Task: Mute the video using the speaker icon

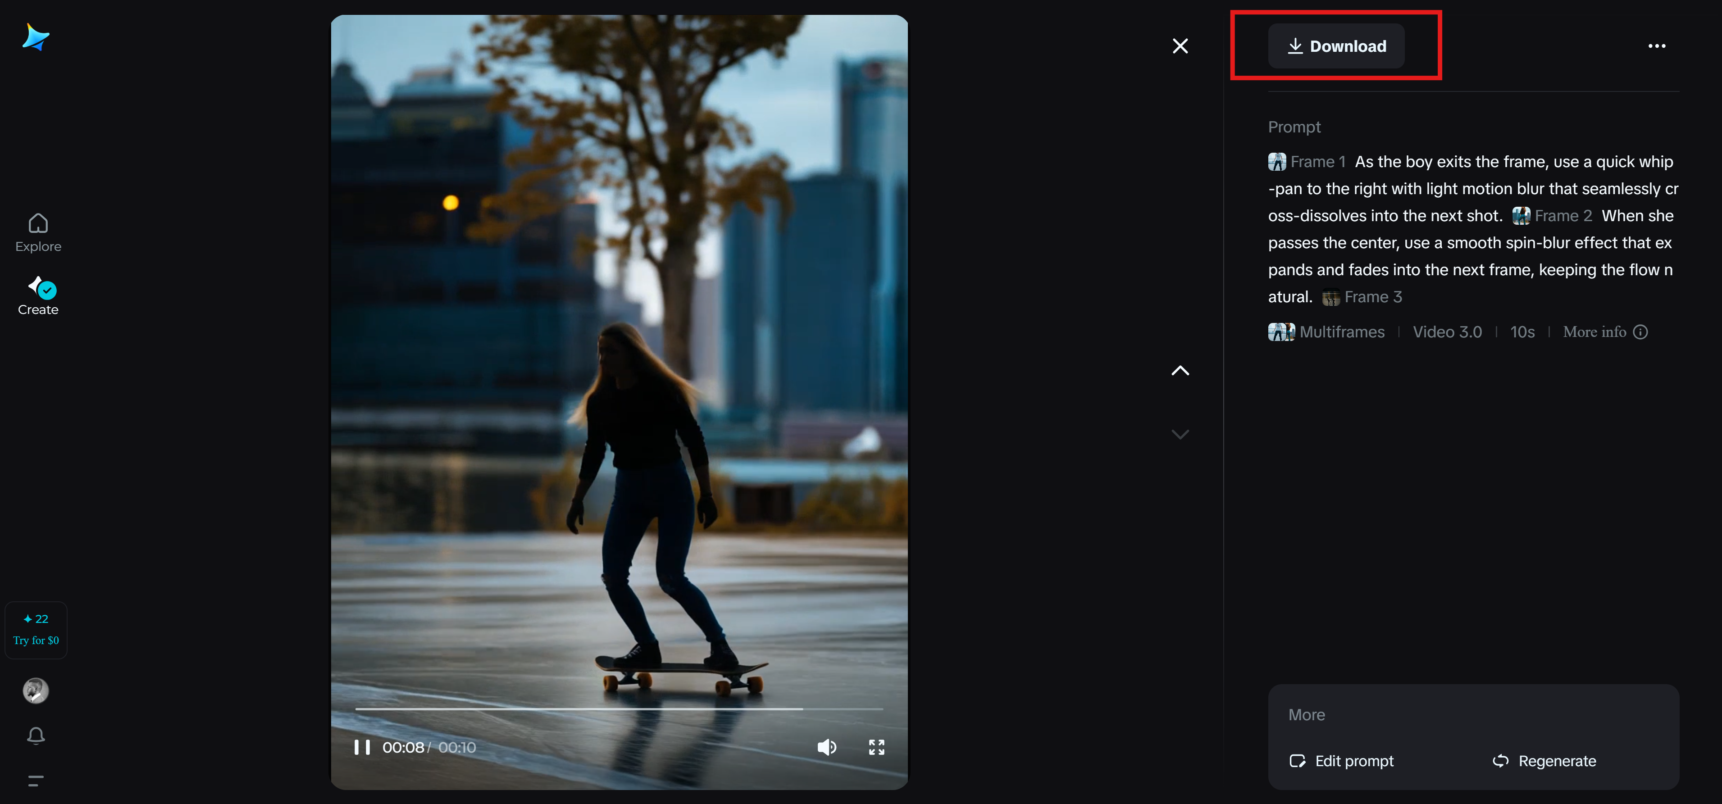Action: pyautogui.click(x=827, y=746)
